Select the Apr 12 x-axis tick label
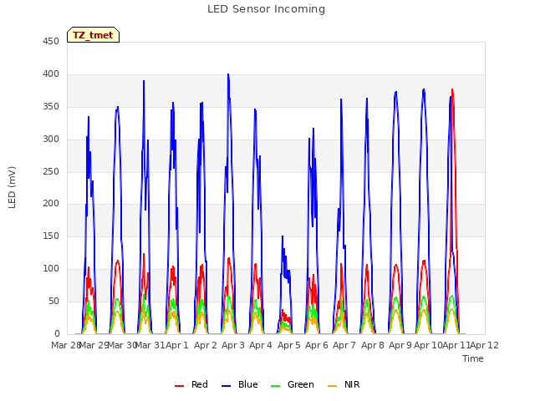 coord(485,345)
